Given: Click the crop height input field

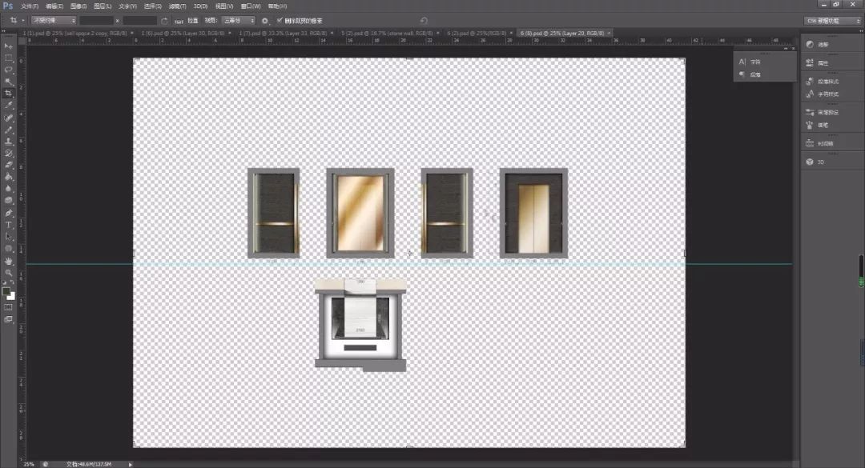Looking at the screenshot, I should [139, 20].
